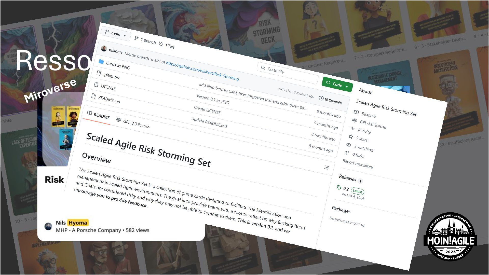This screenshot has width=489, height=275.
Task: Follow the github.com/nilsbert/Risk-Storming link
Action: 202,71
